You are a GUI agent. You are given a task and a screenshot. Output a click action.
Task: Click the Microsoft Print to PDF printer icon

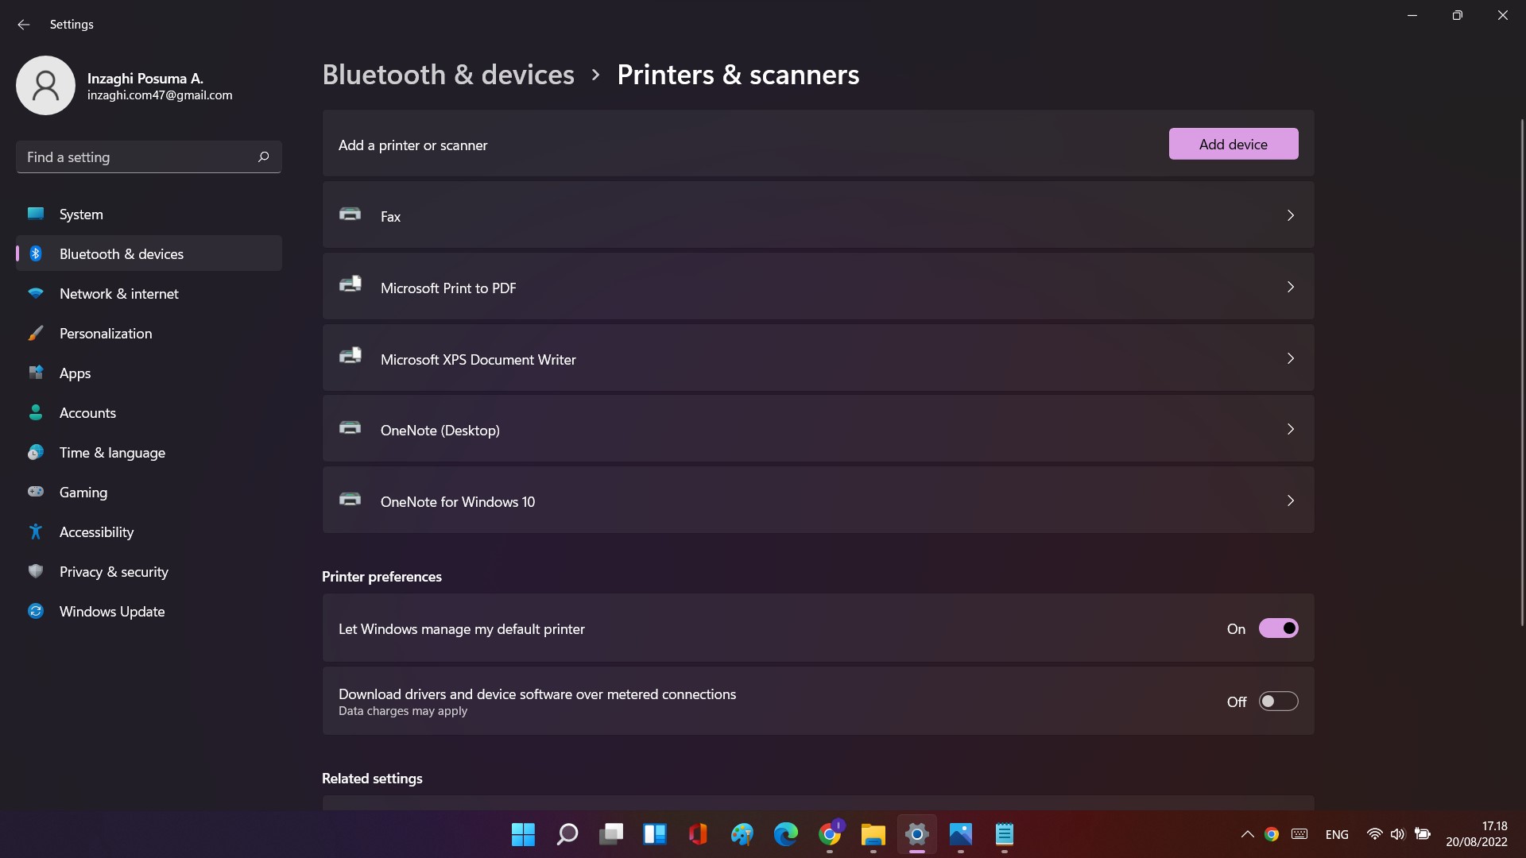350,285
